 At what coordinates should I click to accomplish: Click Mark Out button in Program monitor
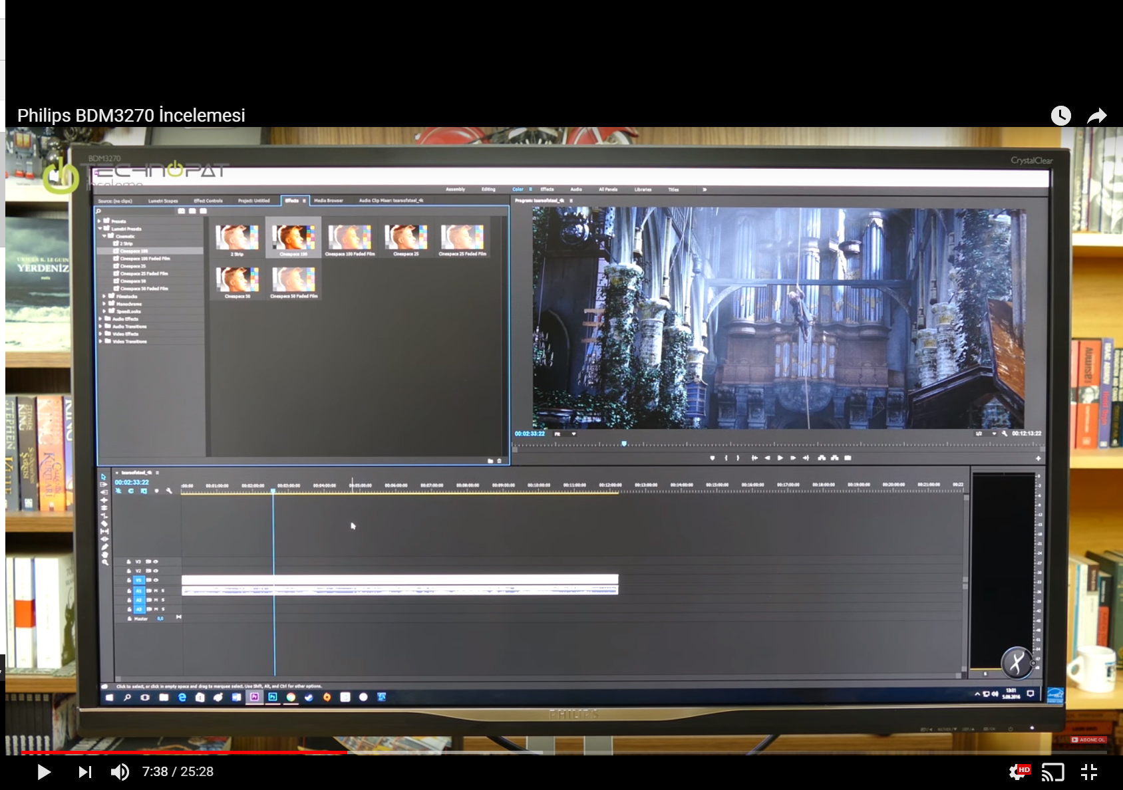click(738, 458)
